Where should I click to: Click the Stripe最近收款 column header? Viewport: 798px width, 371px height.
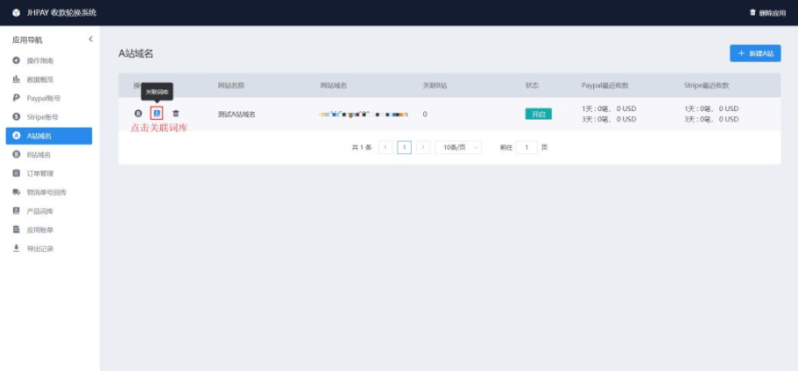click(706, 86)
